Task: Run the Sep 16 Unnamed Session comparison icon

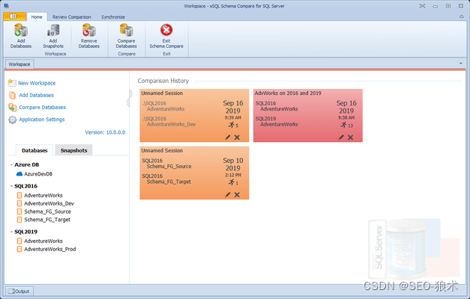Action: coord(232,125)
